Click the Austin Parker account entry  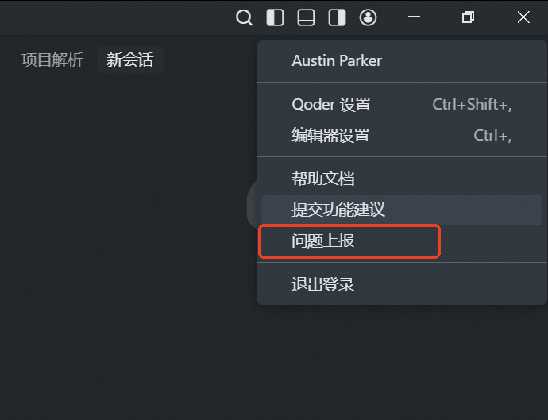pyautogui.click(x=337, y=61)
